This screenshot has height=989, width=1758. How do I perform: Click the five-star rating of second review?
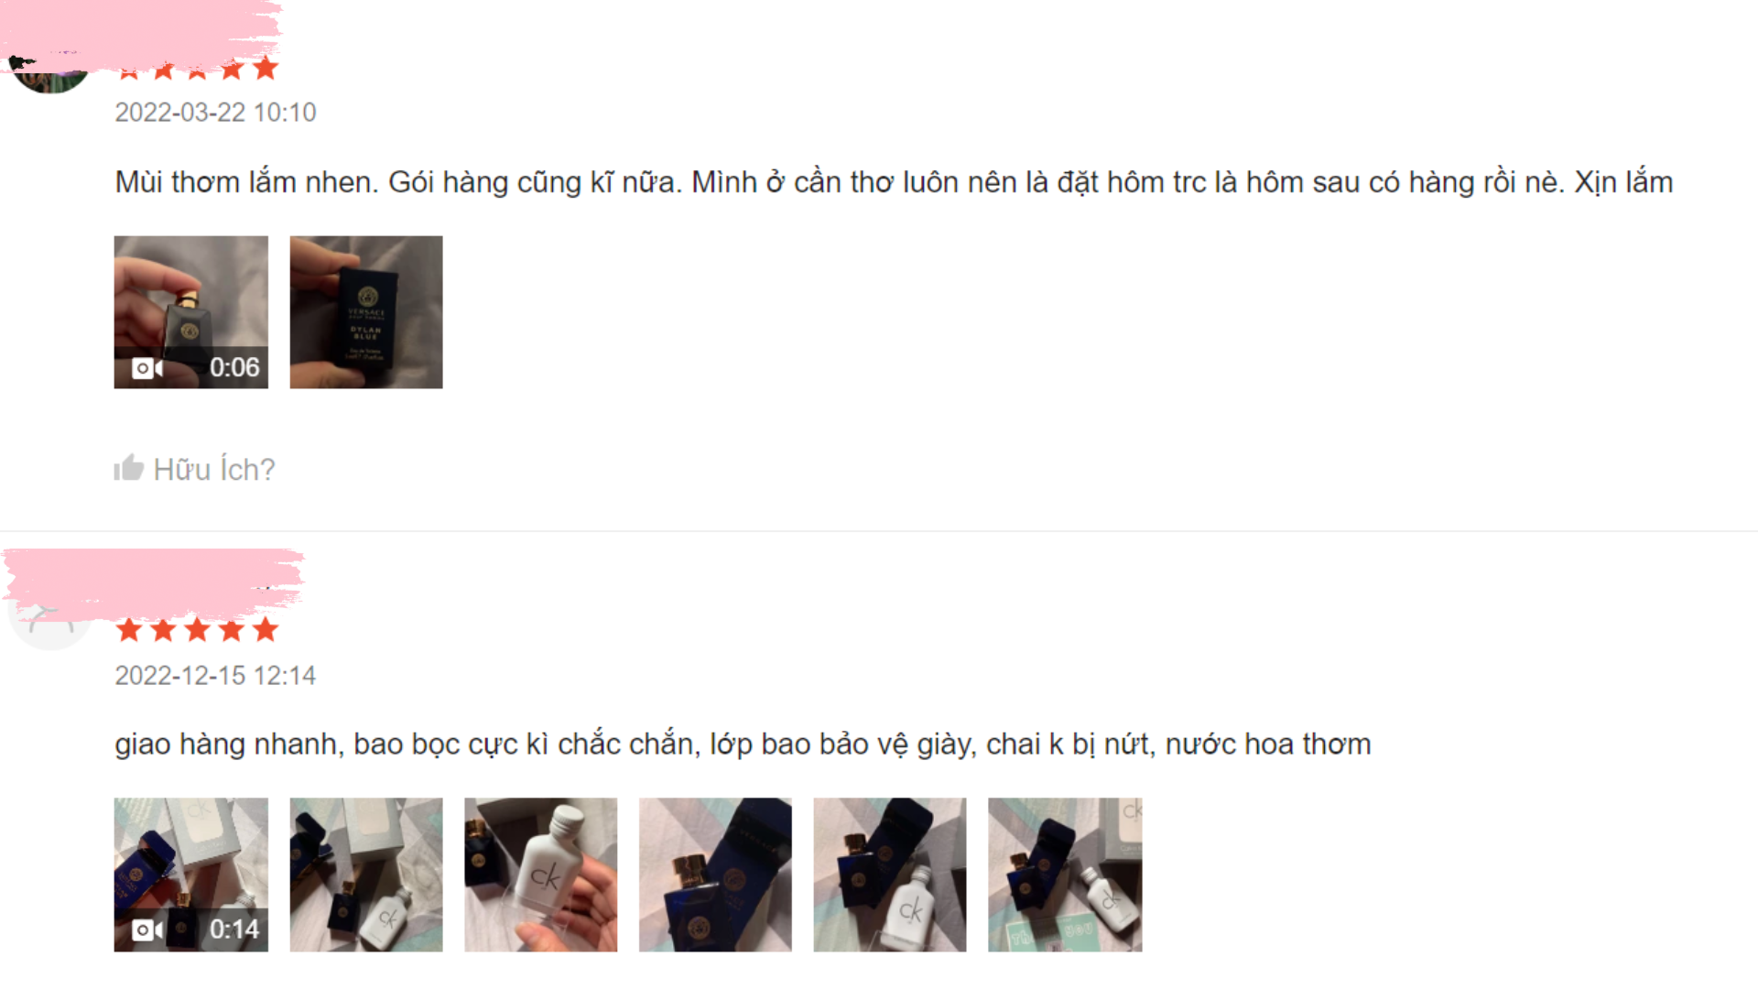click(198, 630)
